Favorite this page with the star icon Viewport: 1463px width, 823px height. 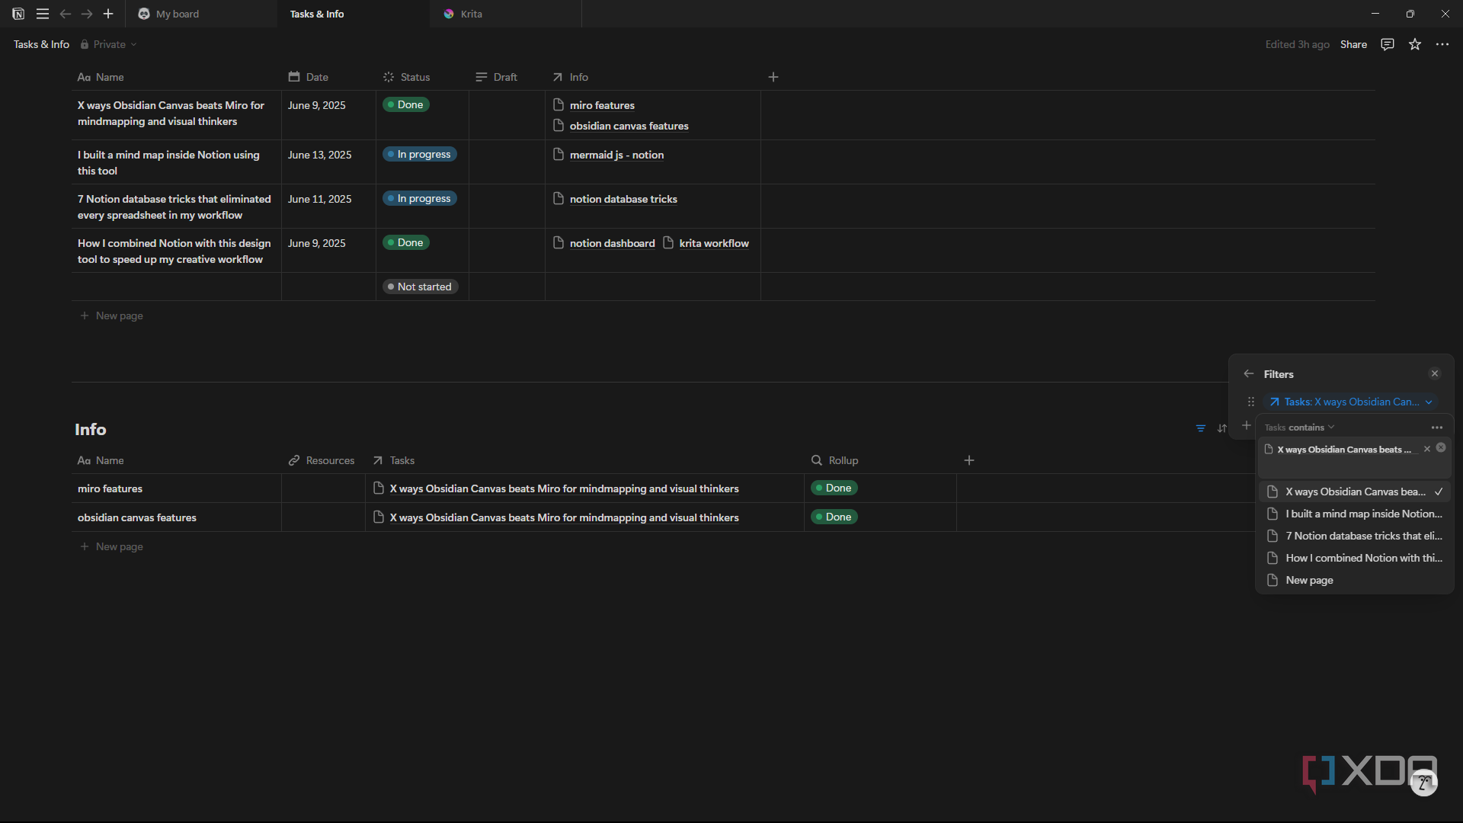point(1415,44)
